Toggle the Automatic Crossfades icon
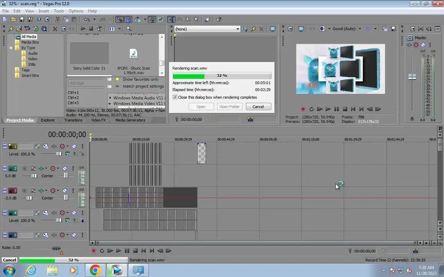 tap(128, 20)
